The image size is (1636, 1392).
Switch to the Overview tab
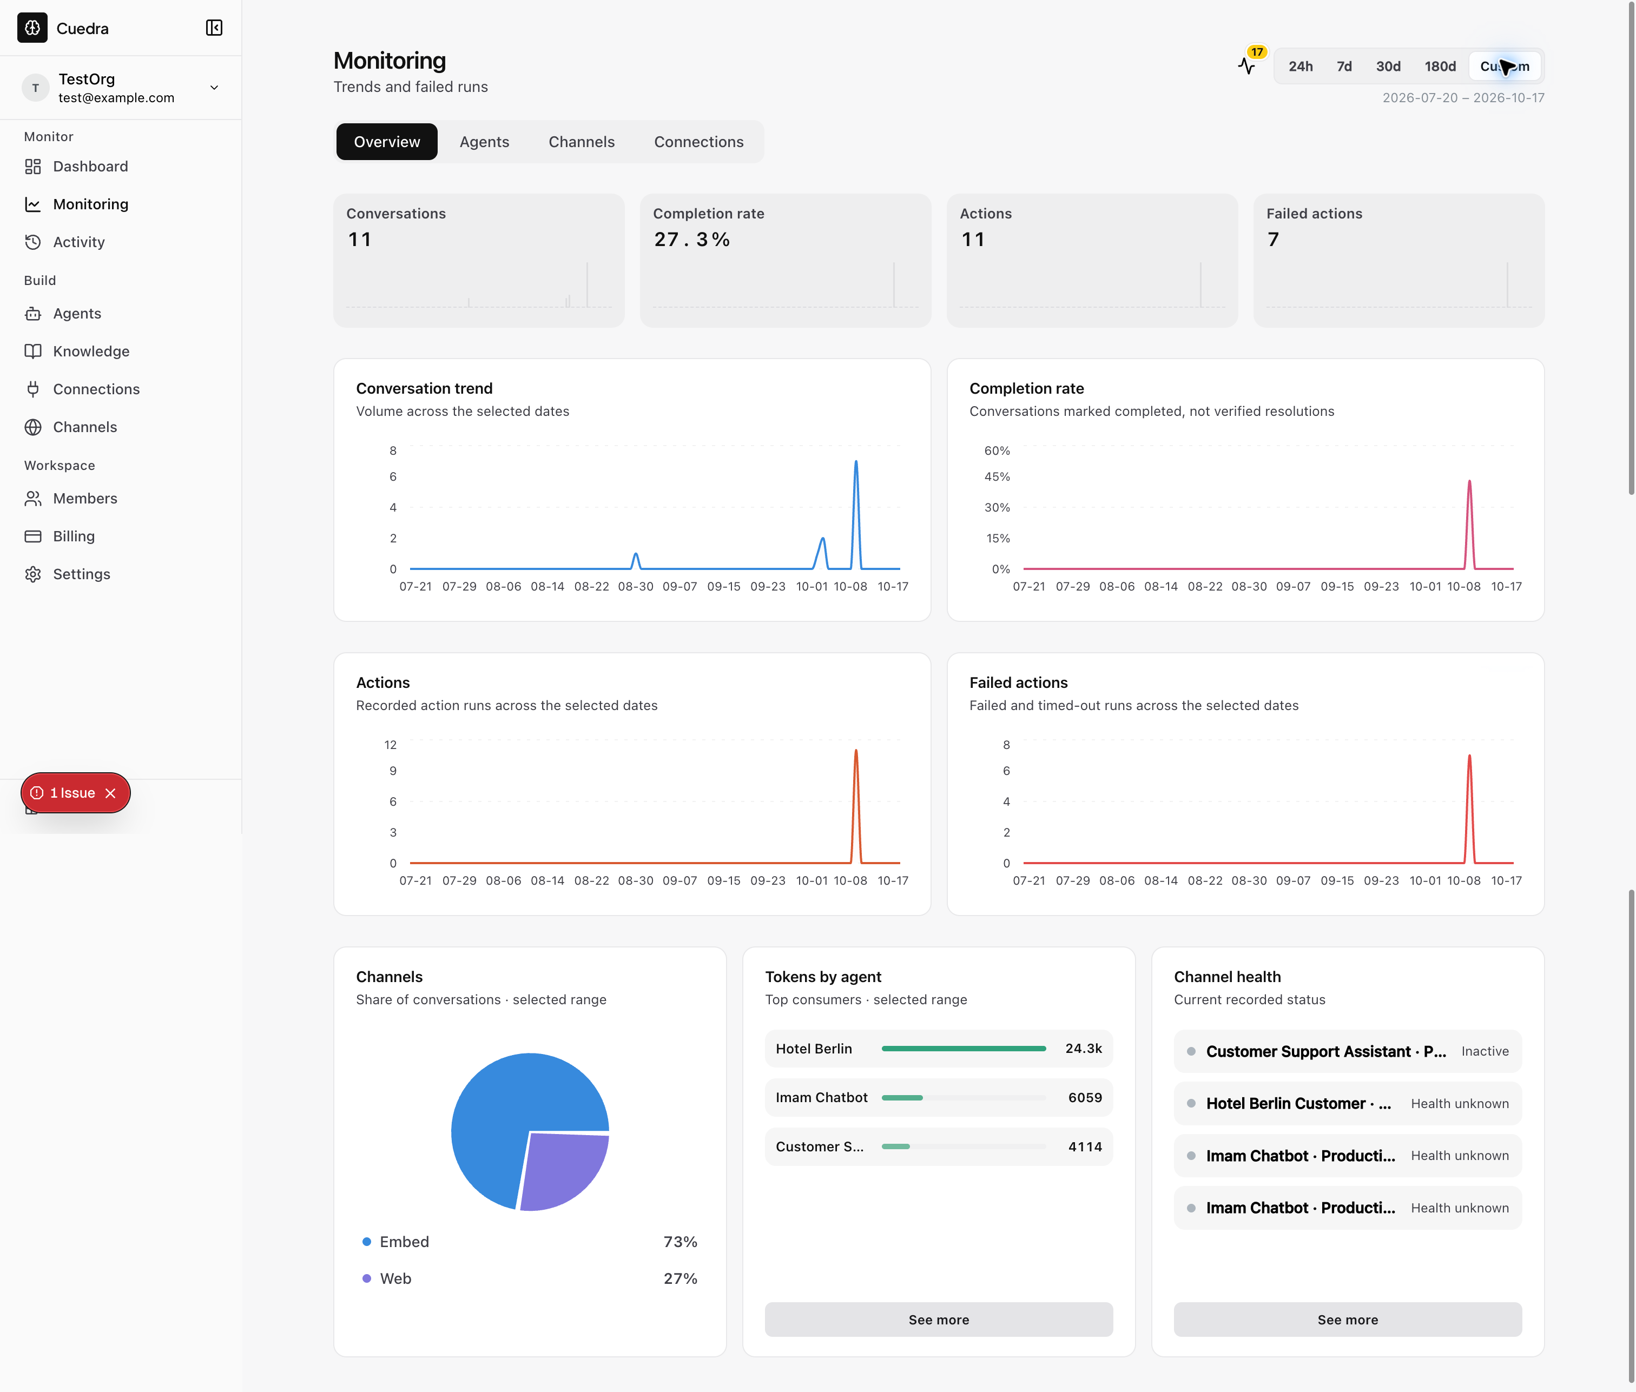click(x=387, y=142)
